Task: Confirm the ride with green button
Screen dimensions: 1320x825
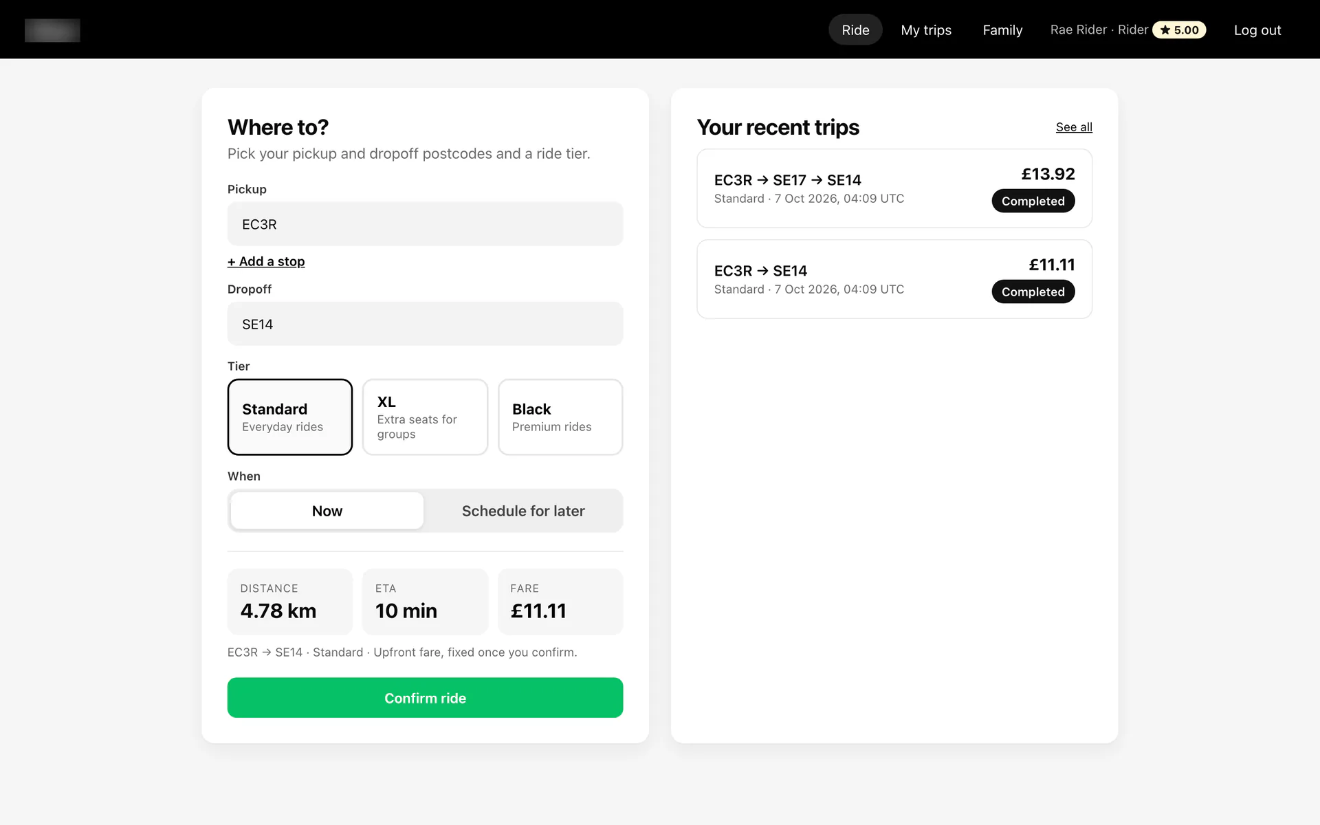Action: (425, 698)
